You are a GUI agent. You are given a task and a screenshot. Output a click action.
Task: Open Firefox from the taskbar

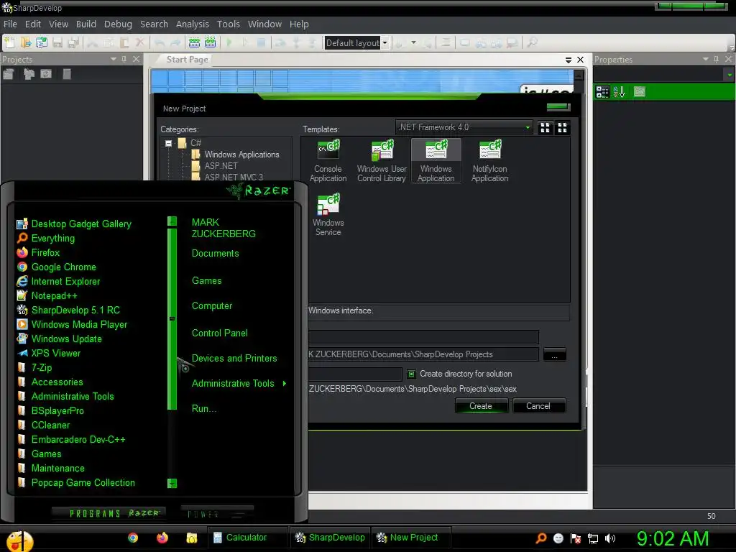pyautogui.click(x=162, y=538)
